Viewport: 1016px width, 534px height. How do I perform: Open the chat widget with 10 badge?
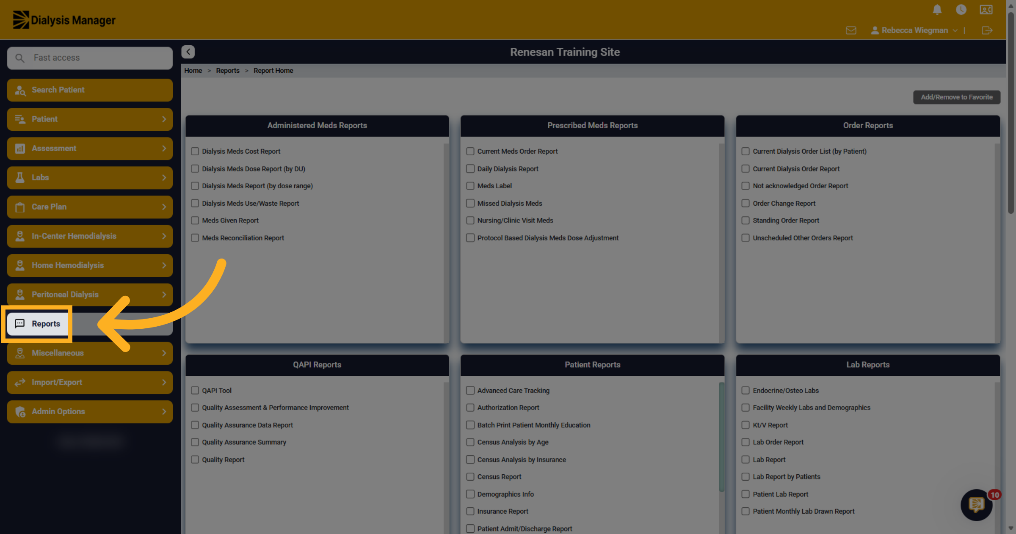click(x=977, y=505)
